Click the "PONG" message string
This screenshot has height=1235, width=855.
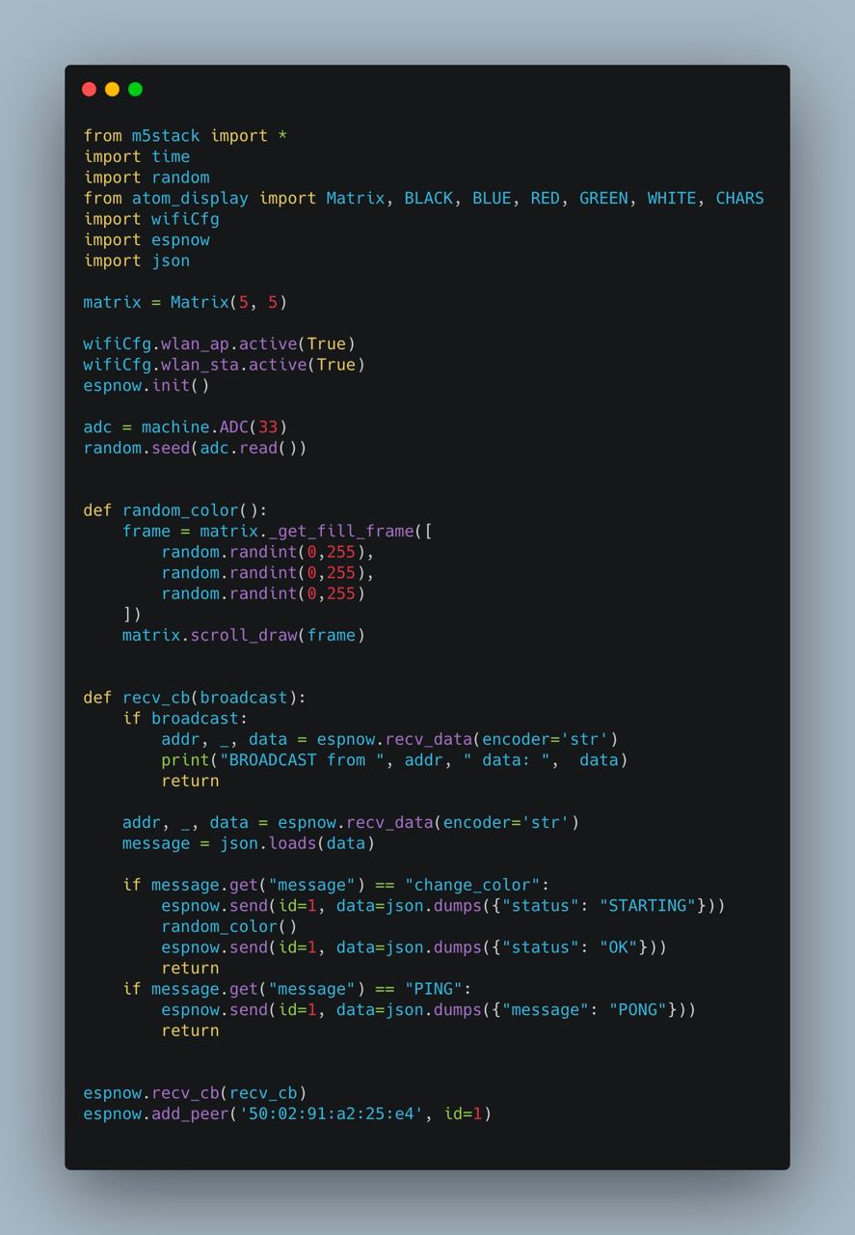pyautogui.click(x=638, y=1010)
